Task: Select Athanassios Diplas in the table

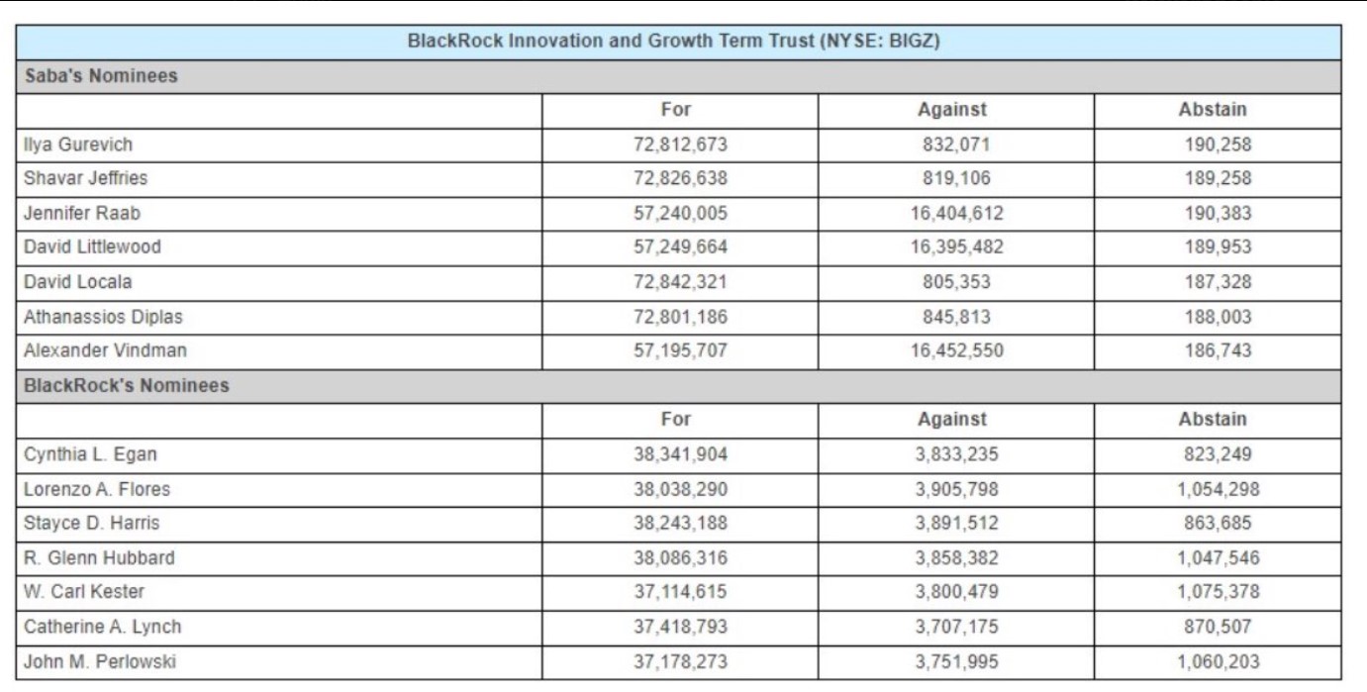Action: [103, 317]
